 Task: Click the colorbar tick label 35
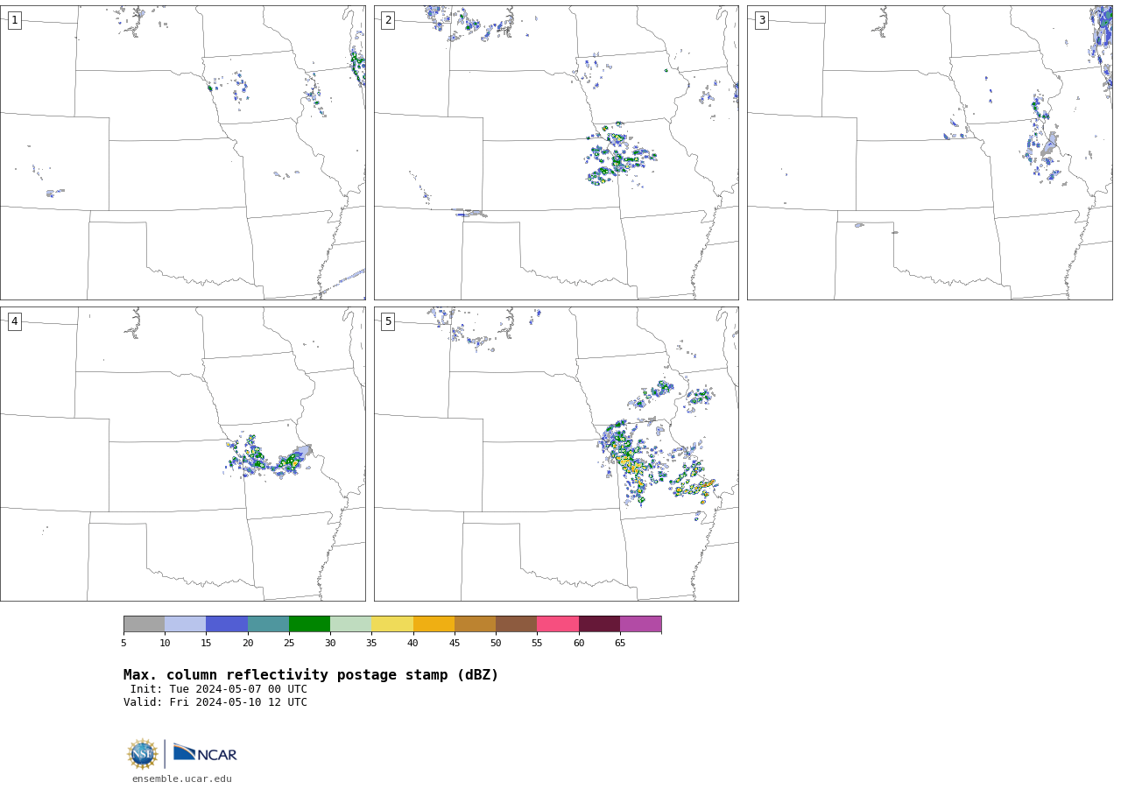click(x=371, y=644)
